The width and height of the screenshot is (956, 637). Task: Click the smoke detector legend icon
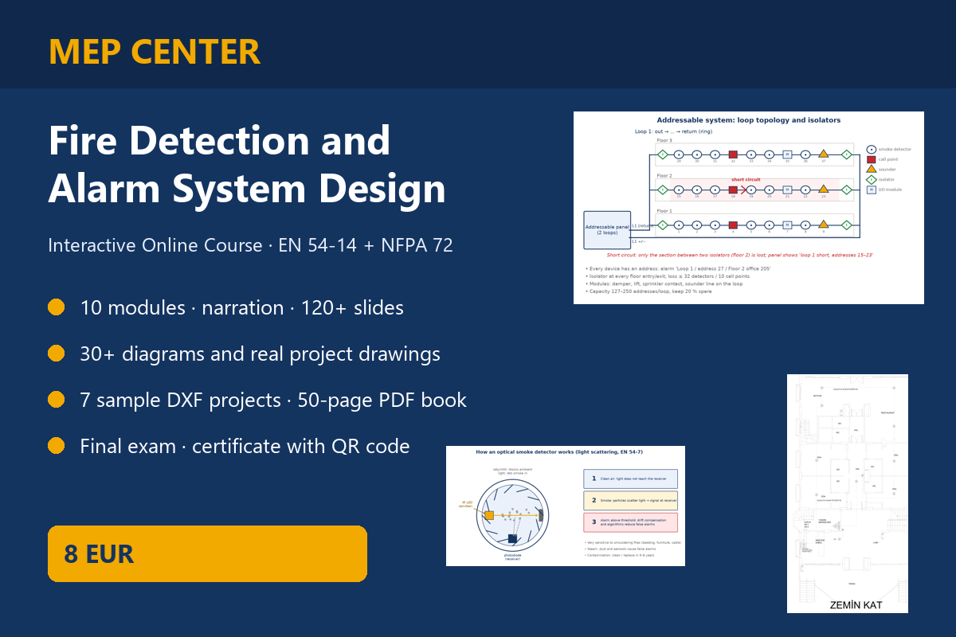tap(871, 149)
